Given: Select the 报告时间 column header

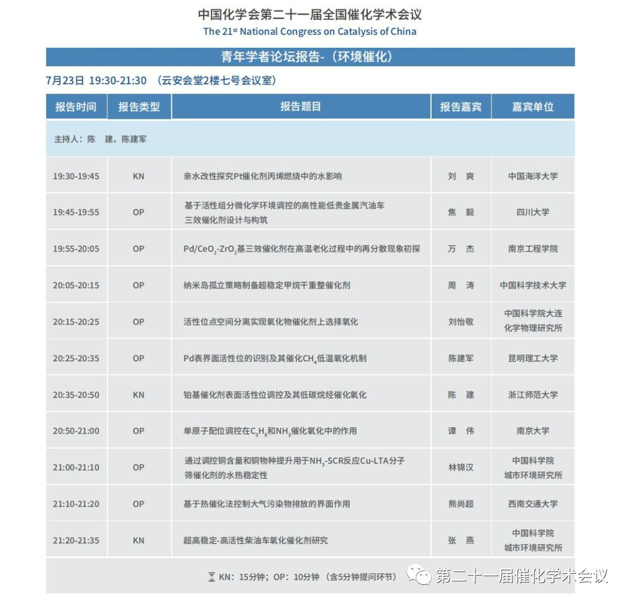Looking at the screenshot, I should (x=76, y=106).
